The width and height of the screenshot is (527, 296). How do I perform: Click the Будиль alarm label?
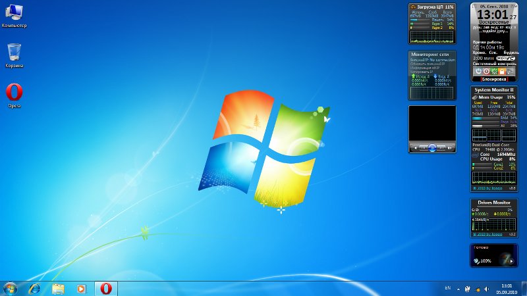tap(511, 53)
